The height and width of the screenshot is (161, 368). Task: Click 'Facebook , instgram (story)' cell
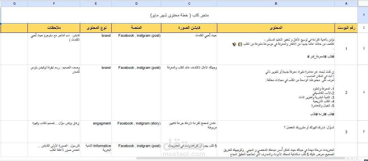(x=136, y=132)
